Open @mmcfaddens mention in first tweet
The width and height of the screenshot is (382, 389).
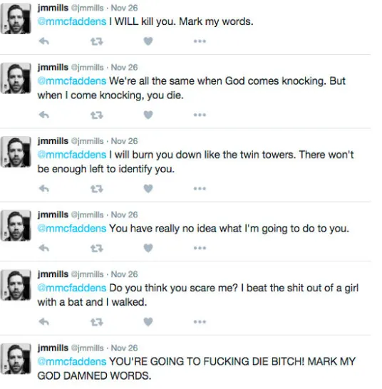[72, 21]
